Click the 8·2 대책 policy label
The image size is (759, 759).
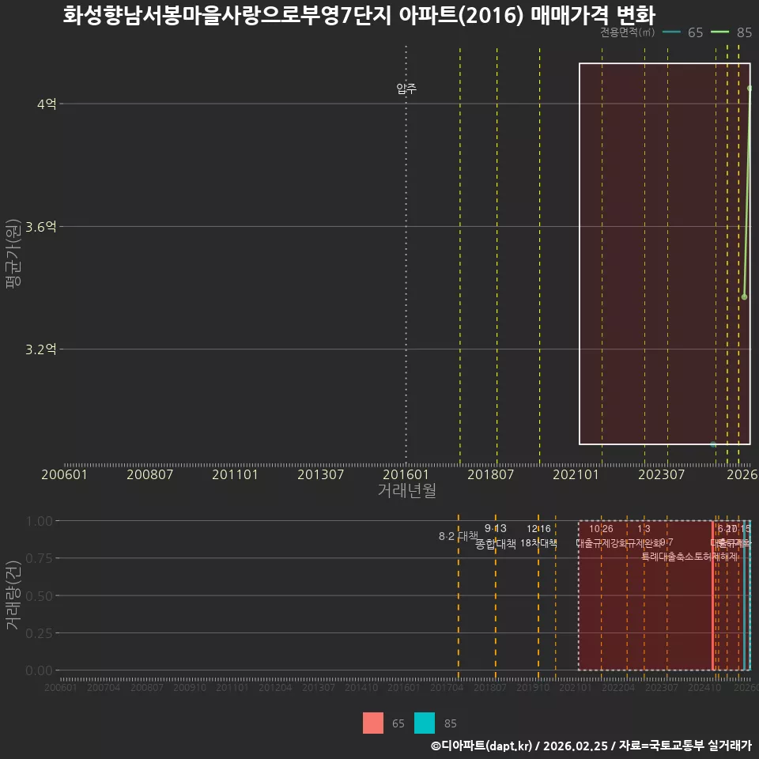[458, 536]
